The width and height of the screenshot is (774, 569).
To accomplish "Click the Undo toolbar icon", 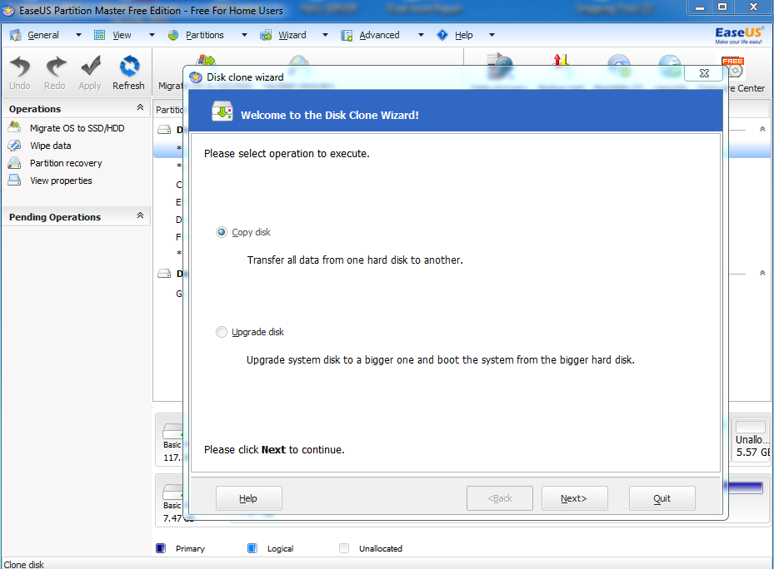I will click(x=20, y=66).
